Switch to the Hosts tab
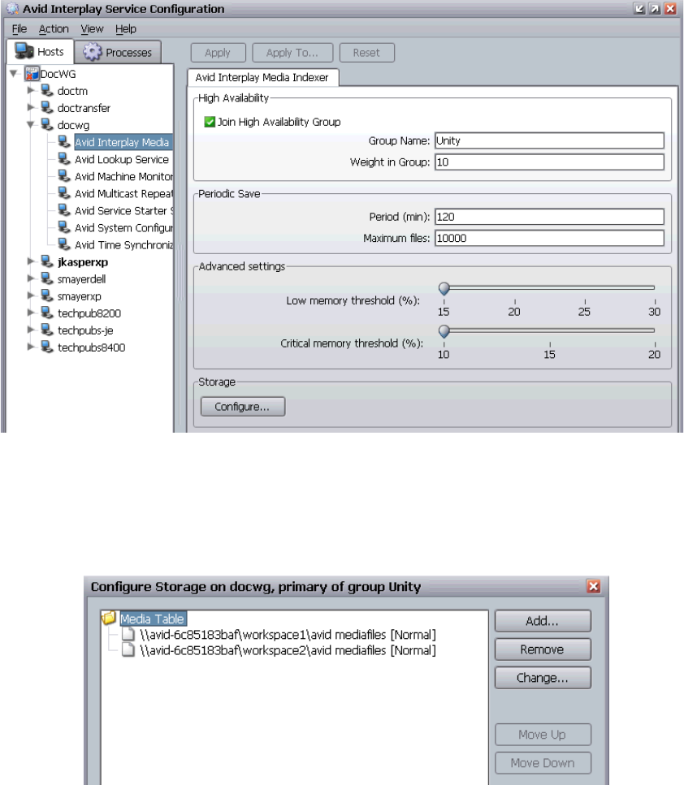 40,52
